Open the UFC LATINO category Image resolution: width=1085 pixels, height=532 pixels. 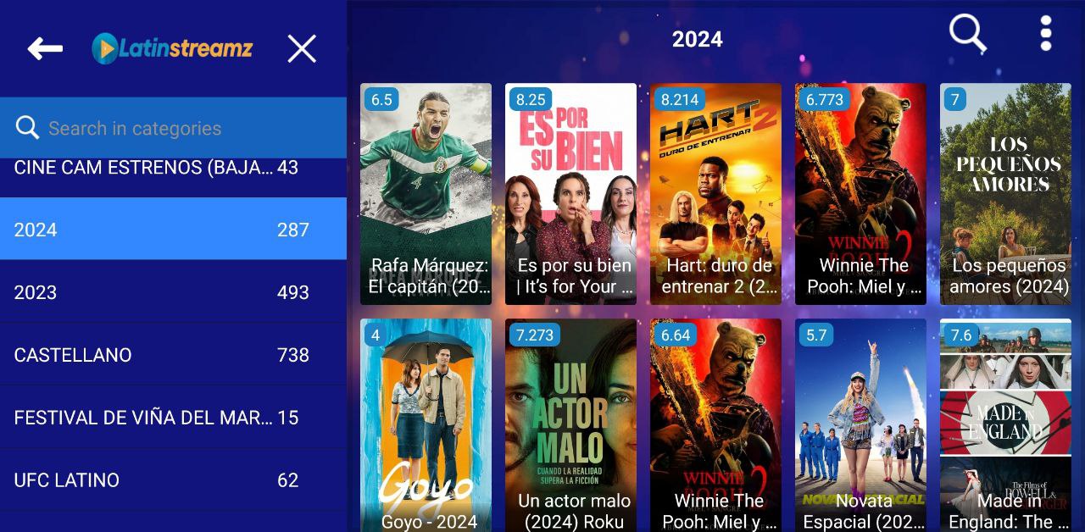pos(173,480)
